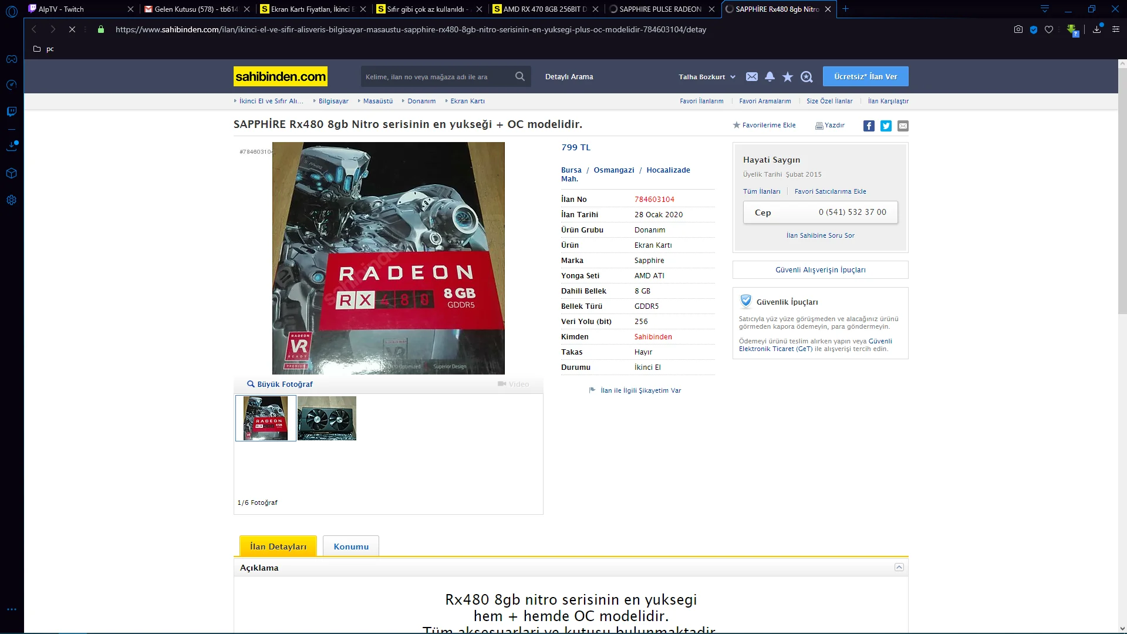
Task: Collapse the Açıklama section
Action: click(x=899, y=567)
